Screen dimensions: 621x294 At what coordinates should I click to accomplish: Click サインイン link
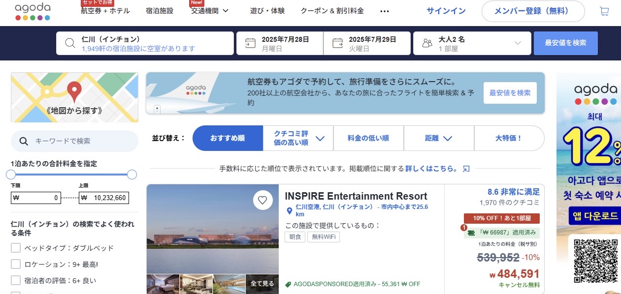pos(446,11)
